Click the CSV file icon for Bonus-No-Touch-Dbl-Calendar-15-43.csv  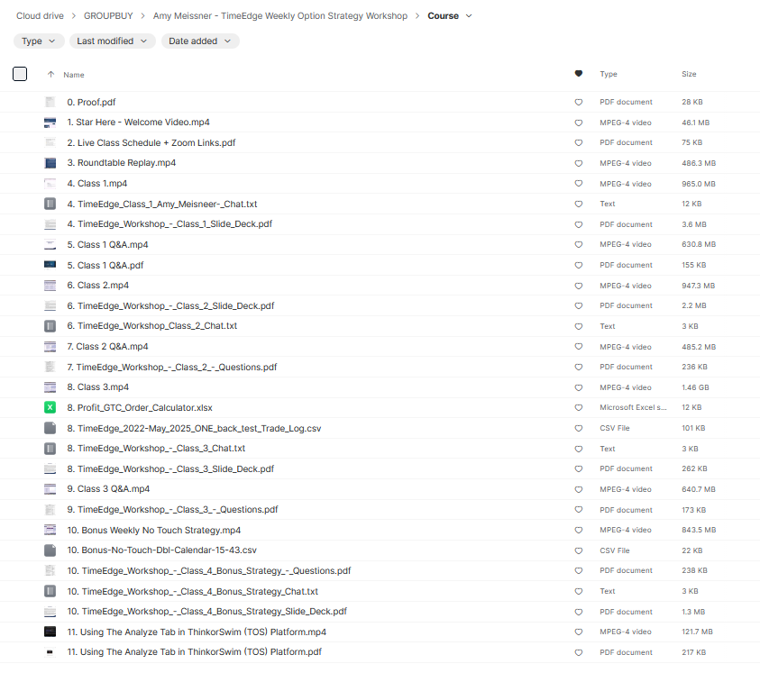point(50,550)
